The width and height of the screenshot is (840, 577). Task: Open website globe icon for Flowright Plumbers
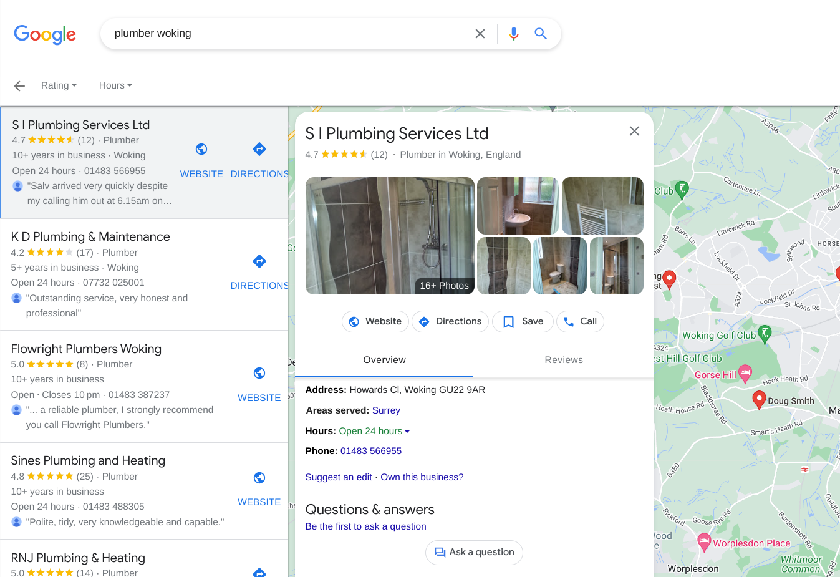pyautogui.click(x=259, y=373)
